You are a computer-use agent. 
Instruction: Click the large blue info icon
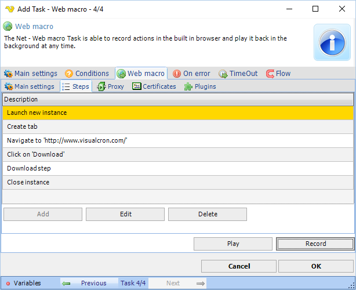[x=332, y=42]
